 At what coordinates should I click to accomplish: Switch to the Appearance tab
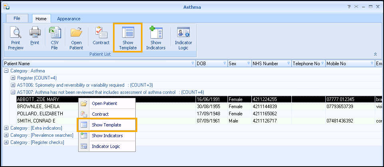click(69, 19)
